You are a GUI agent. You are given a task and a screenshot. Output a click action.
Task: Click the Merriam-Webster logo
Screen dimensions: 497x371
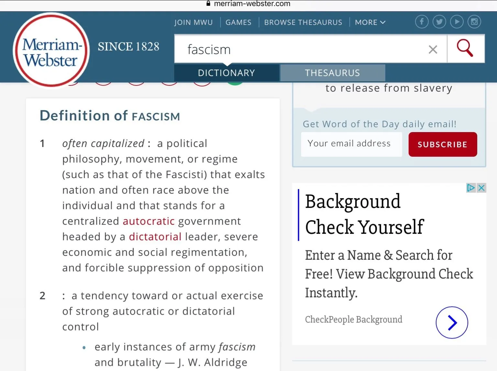coord(51,51)
